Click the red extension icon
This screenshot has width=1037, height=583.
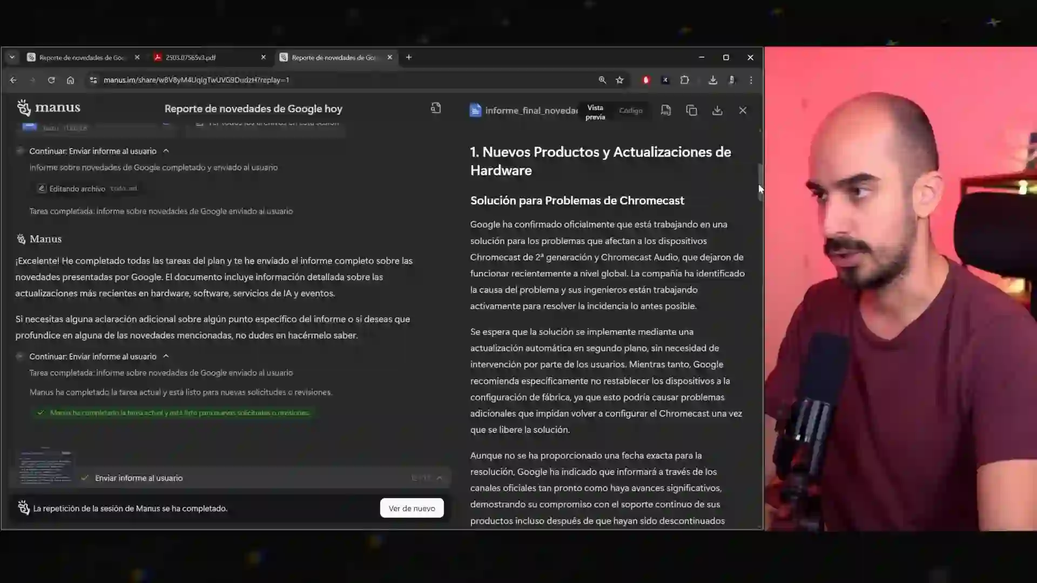click(646, 80)
